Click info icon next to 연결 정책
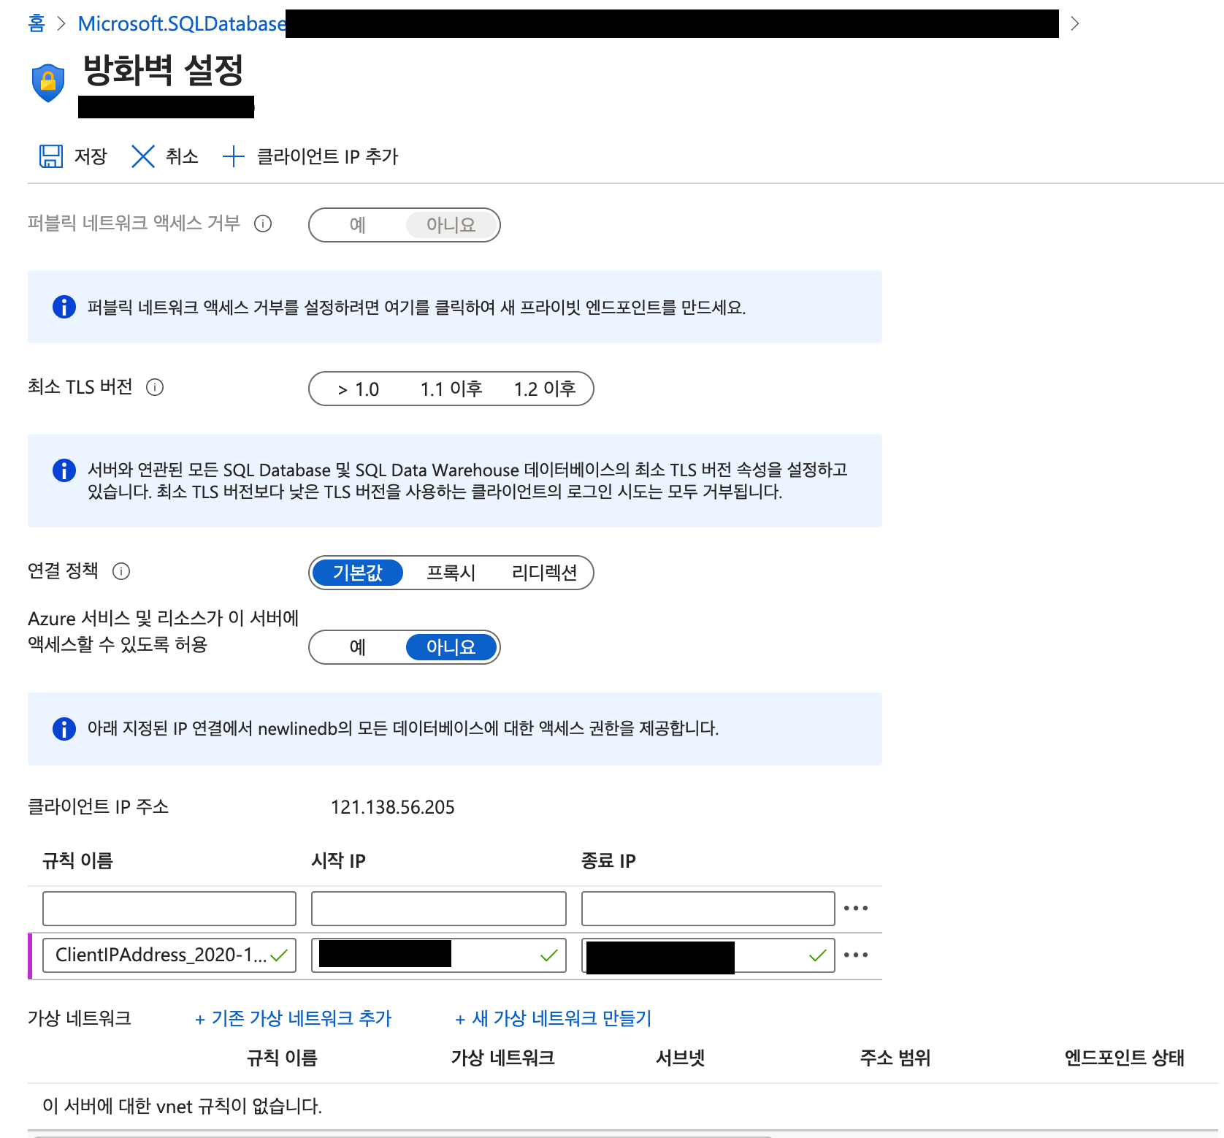Viewport: 1224px width, 1138px height. (121, 571)
